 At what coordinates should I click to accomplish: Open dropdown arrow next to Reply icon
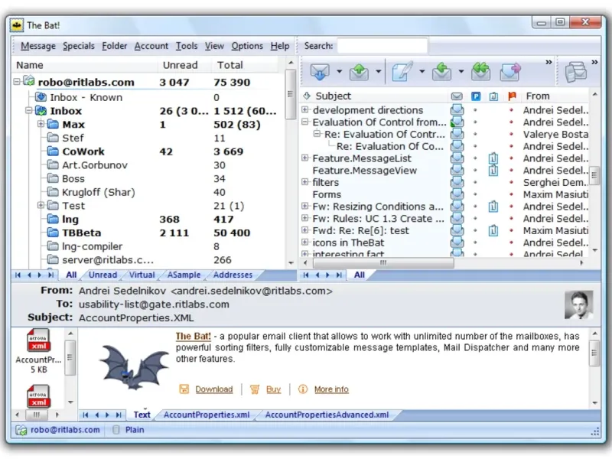point(461,72)
